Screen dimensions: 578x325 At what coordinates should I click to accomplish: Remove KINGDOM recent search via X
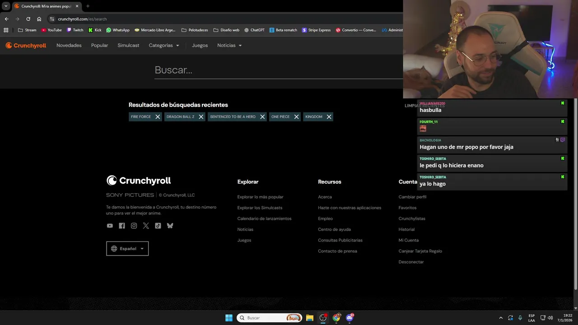(x=329, y=116)
